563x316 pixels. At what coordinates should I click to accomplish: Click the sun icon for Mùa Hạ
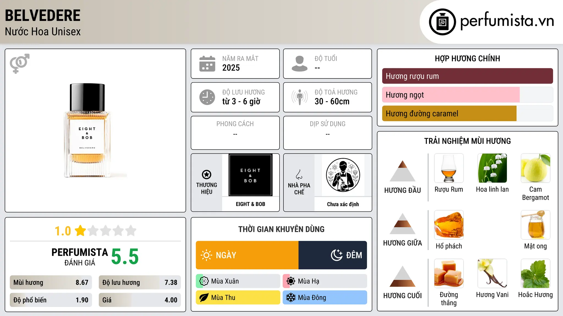(291, 281)
